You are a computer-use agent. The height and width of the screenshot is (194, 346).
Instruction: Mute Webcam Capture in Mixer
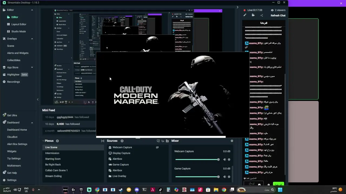225,160
